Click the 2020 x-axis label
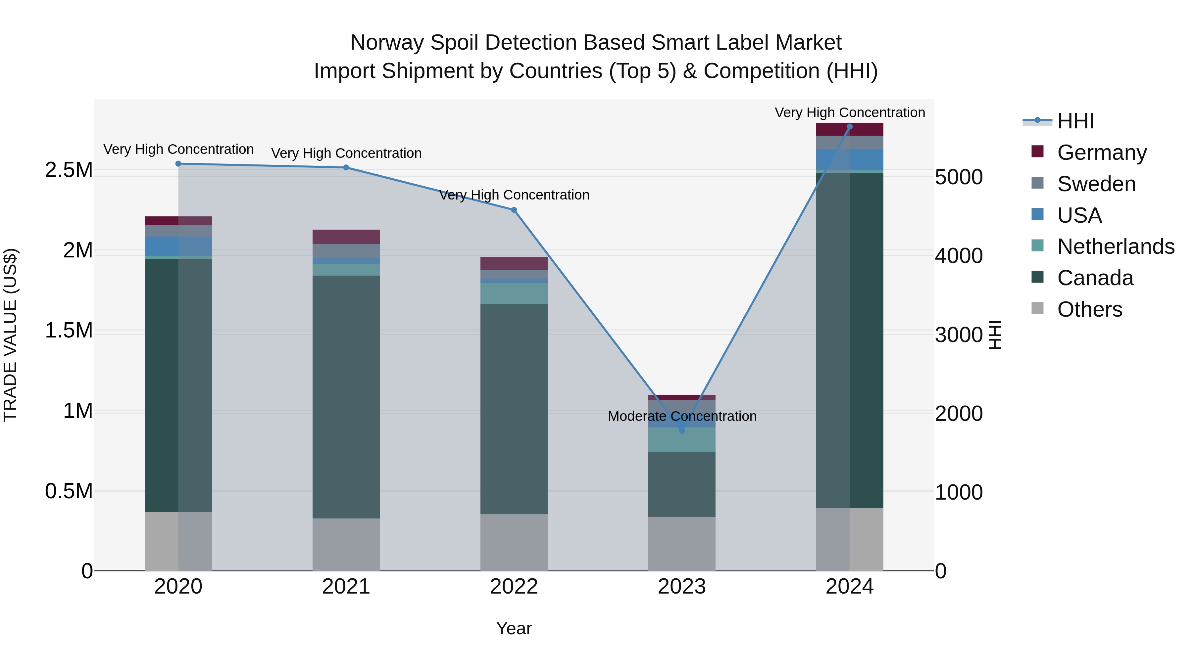The height and width of the screenshot is (670, 1192). click(x=178, y=587)
